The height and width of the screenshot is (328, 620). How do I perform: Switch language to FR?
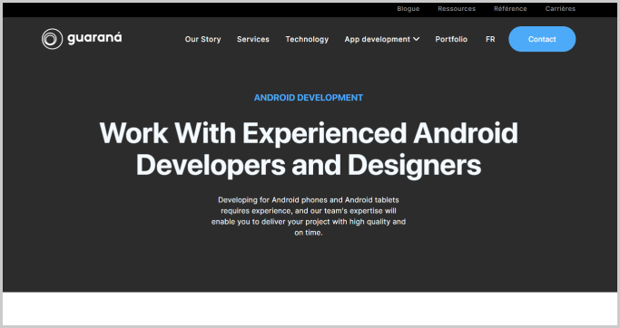[x=490, y=39]
